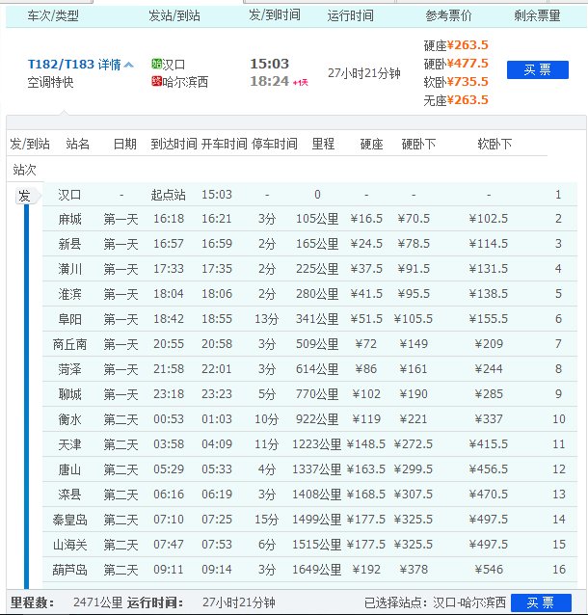Click the 开车时间 detail column header

click(224, 144)
